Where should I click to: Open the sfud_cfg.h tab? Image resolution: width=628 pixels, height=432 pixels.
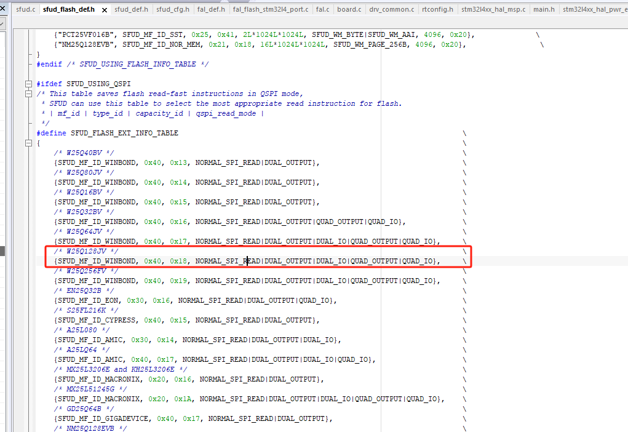(x=173, y=9)
